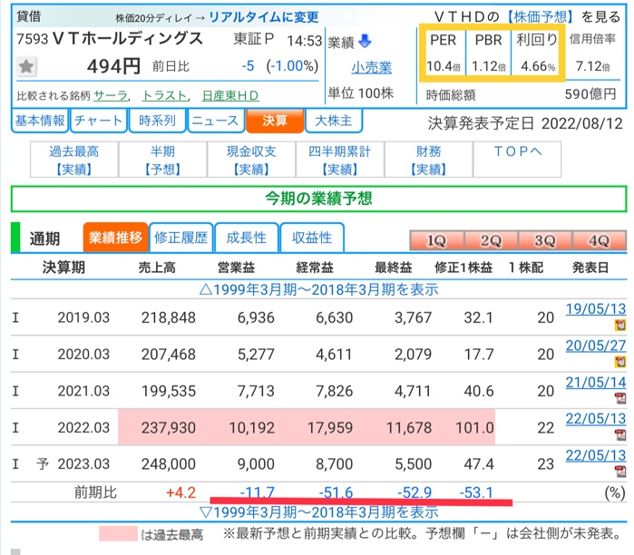The width and height of the screenshot is (634, 555).
Task: Click the star favorite icon
Action: pos(26,66)
